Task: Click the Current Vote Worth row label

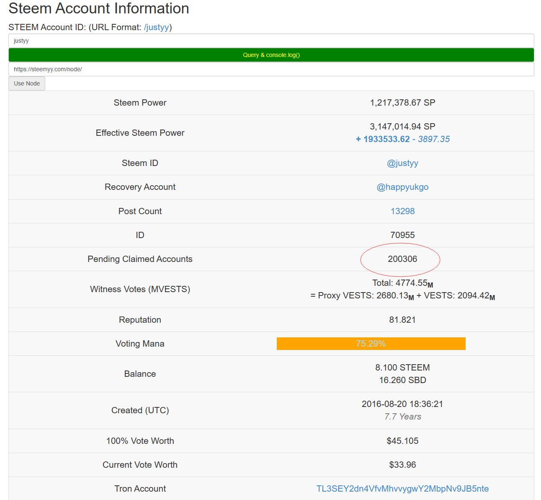Action: (x=140, y=465)
